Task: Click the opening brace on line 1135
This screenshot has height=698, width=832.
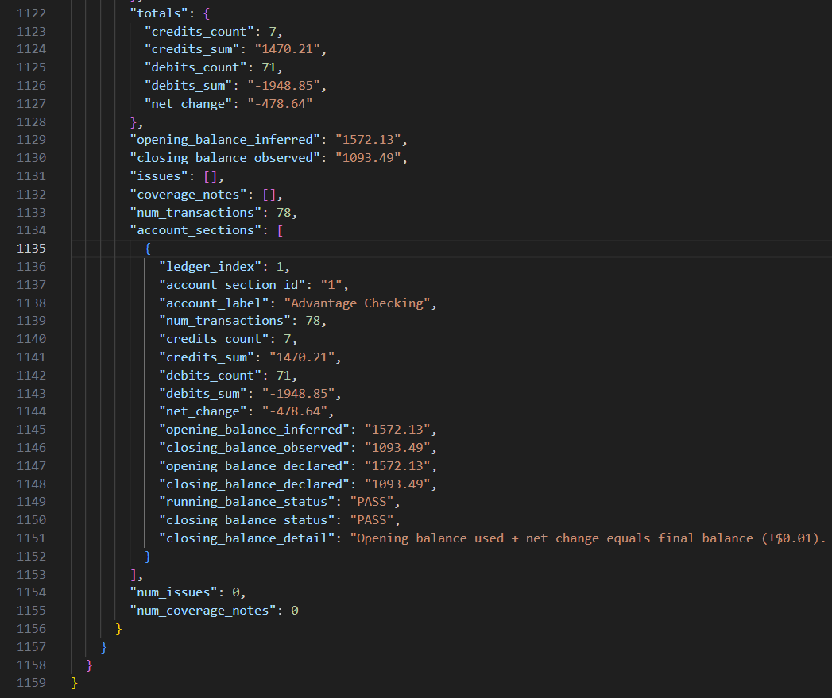Action: point(148,248)
